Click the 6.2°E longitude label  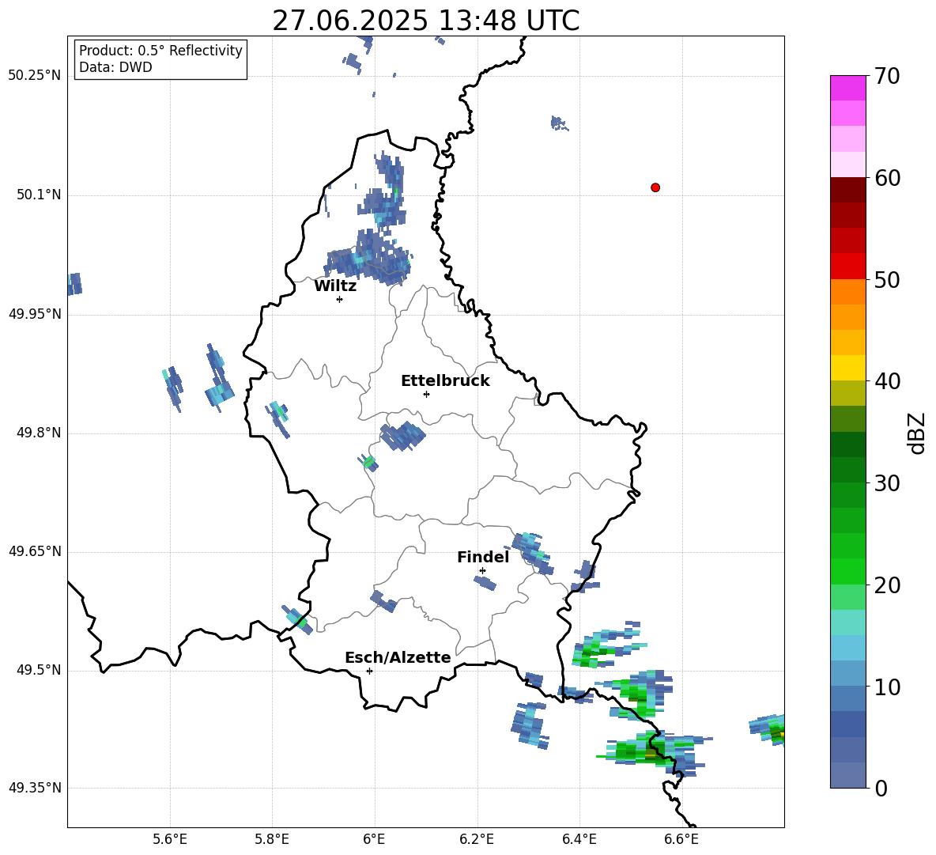477,839
